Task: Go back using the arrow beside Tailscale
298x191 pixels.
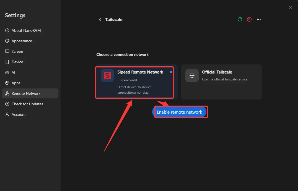Action: [x=100, y=19]
